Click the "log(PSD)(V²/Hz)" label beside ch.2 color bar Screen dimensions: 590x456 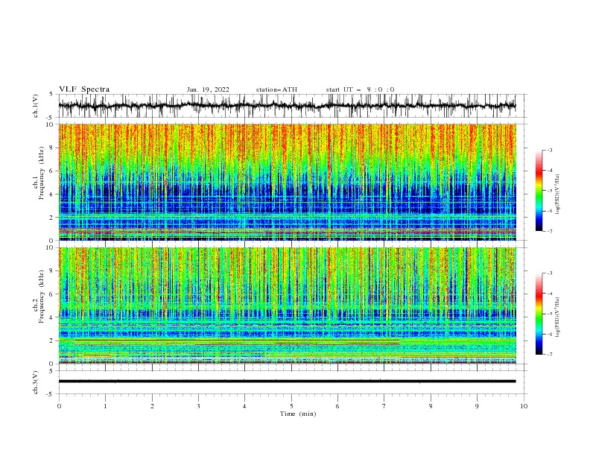click(x=558, y=317)
